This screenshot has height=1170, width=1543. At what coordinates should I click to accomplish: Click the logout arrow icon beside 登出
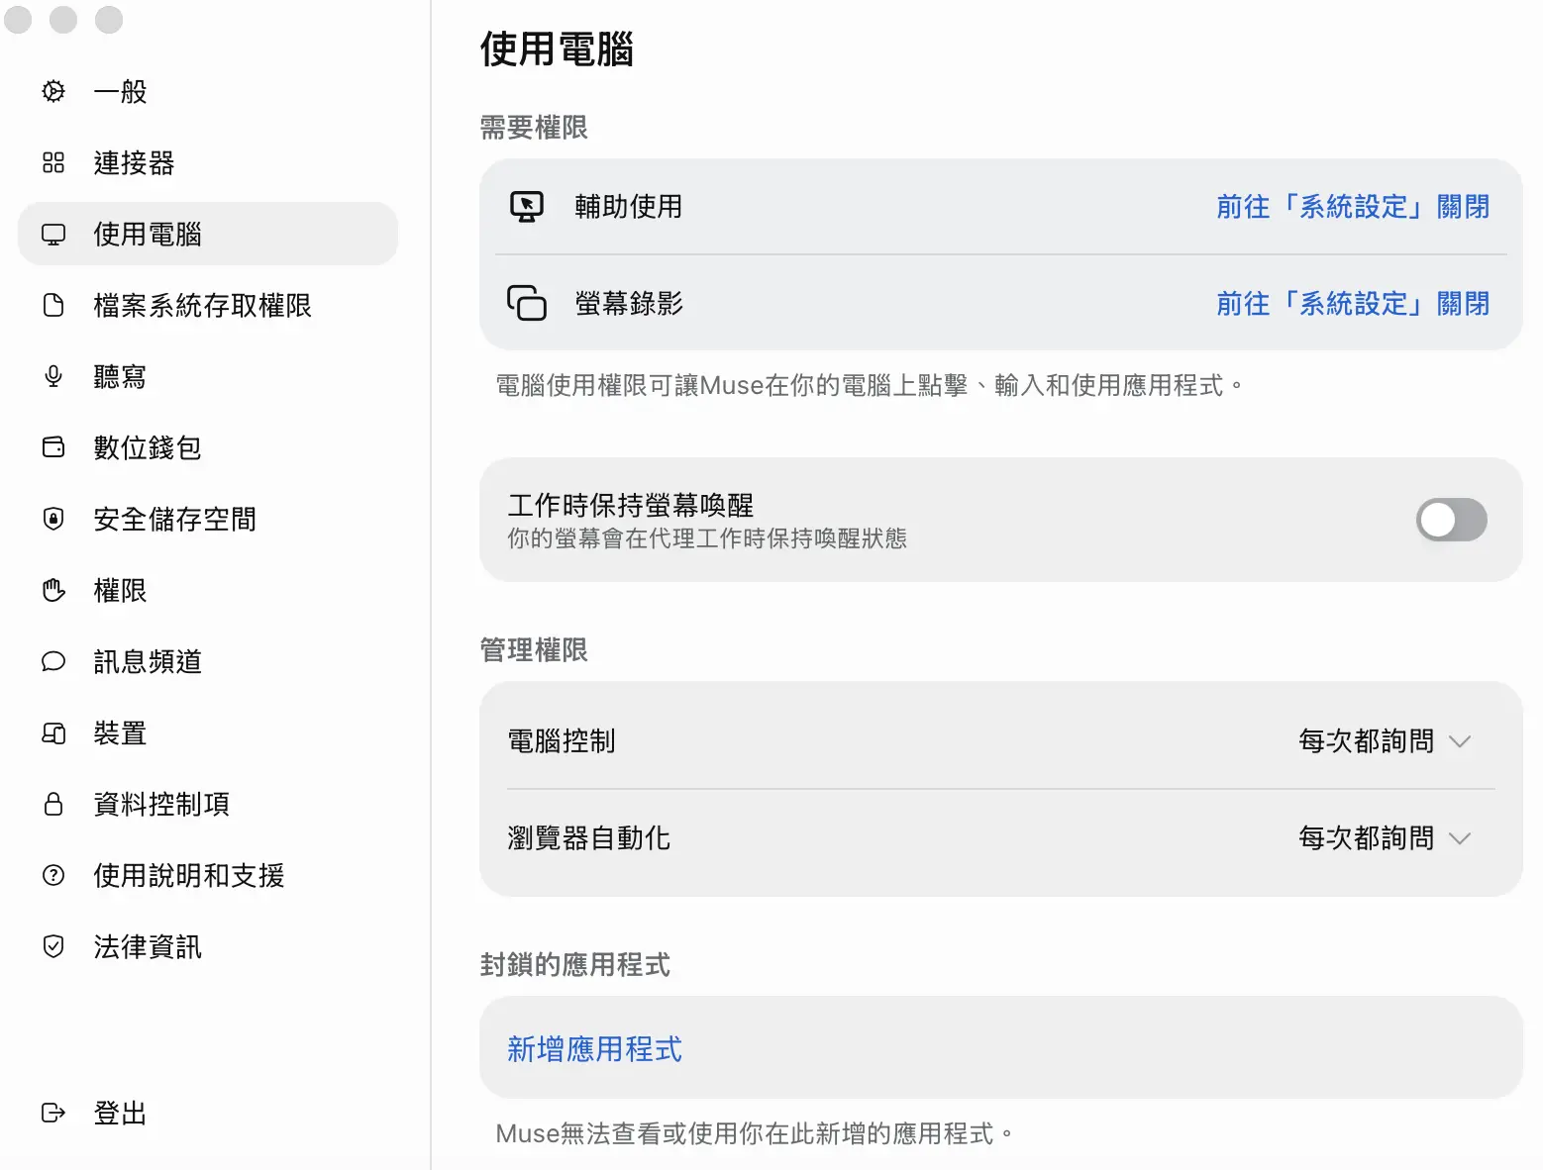click(x=53, y=1114)
